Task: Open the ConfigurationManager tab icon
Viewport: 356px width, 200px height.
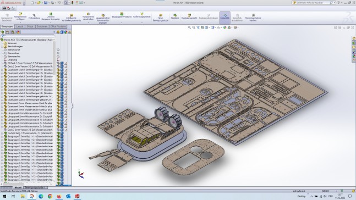Action: [13, 32]
